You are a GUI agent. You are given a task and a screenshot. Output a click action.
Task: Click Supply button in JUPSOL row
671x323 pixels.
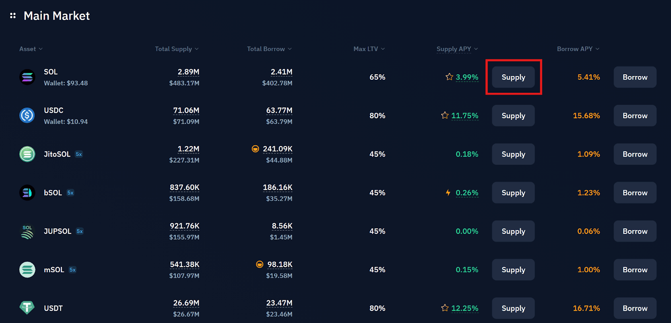[513, 231]
